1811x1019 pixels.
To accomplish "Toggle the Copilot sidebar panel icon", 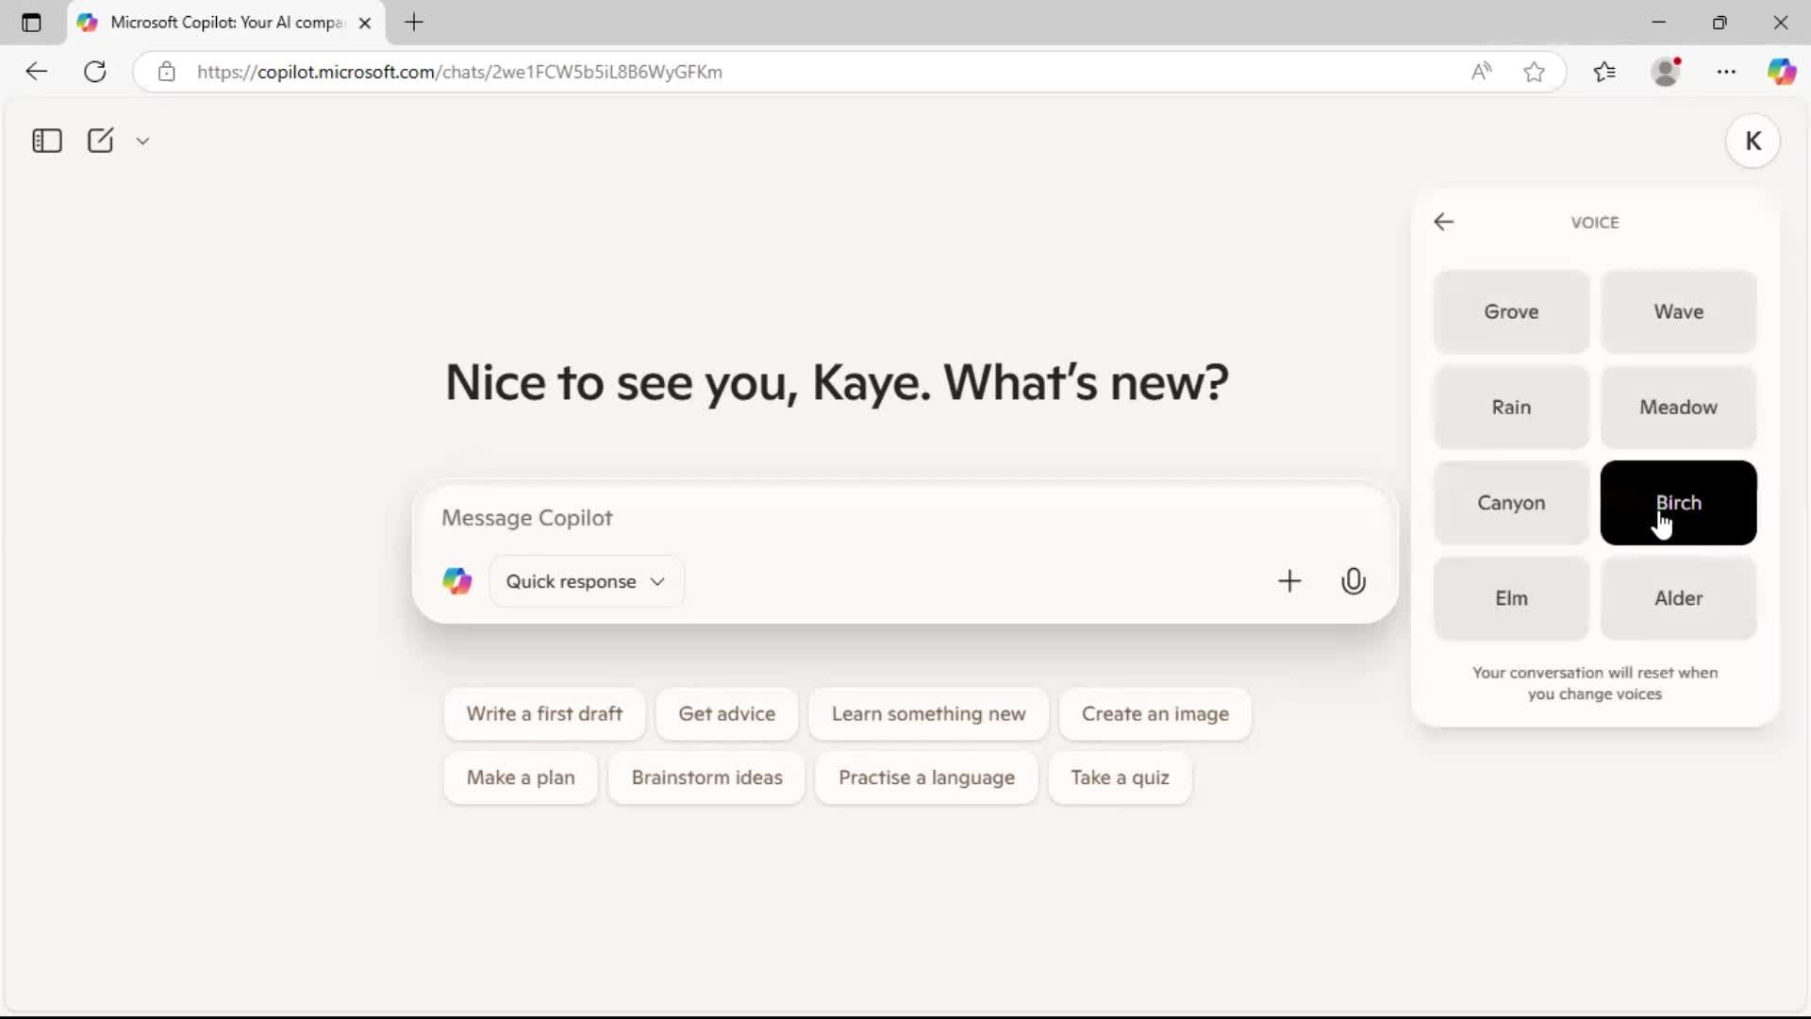I will point(46,141).
